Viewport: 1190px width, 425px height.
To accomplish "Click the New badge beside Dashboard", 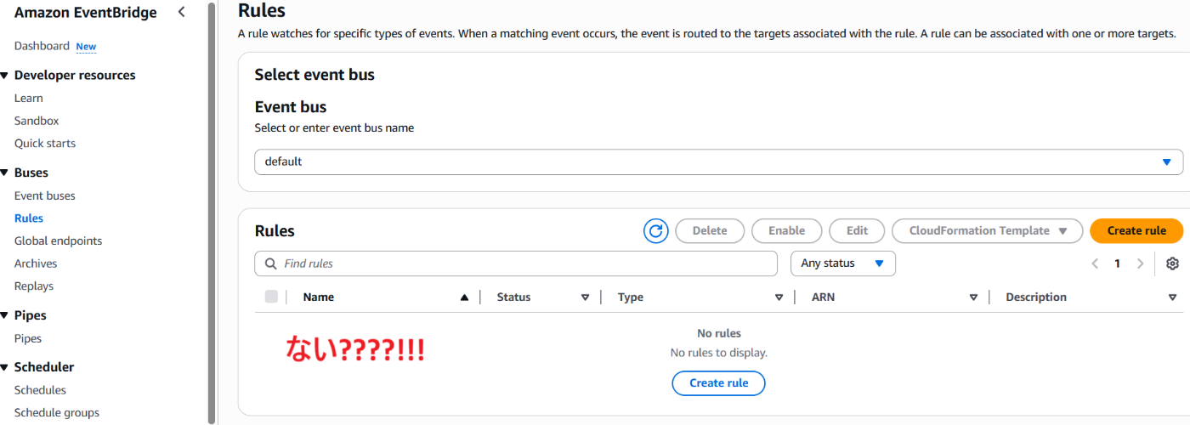I will (x=86, y=47).
